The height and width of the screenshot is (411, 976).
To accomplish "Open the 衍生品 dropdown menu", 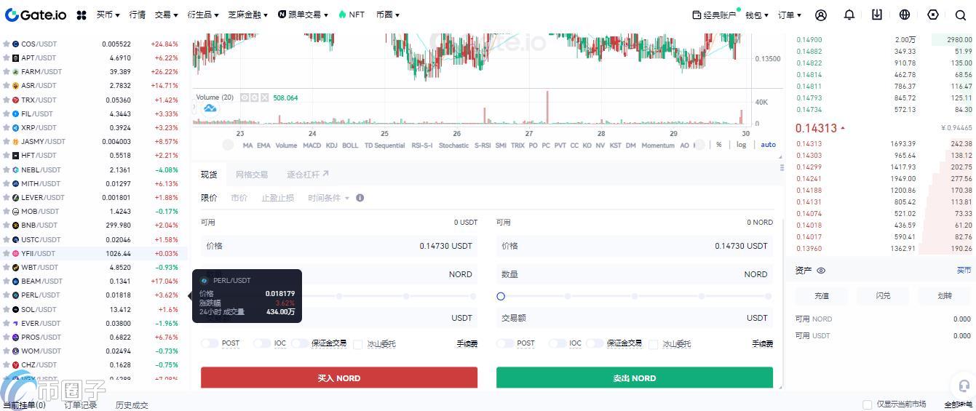I will tap(202, 15).
